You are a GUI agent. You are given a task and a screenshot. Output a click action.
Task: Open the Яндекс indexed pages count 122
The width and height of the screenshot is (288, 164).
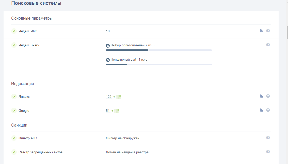(x=109, y=97)
